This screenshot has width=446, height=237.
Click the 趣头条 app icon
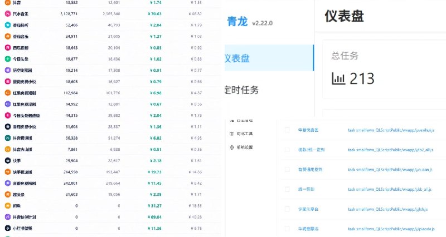pyautogui.click(x=8, y=194)
